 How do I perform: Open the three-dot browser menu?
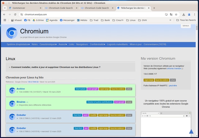194,15
